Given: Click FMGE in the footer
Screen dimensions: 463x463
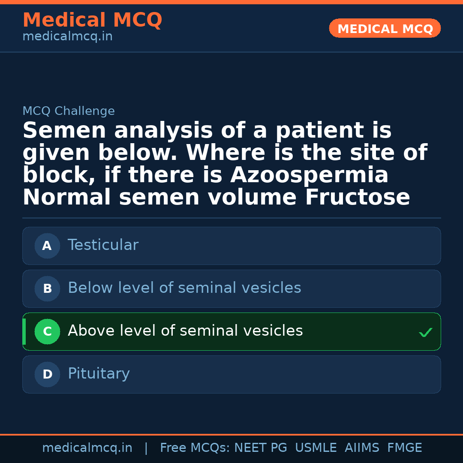Looking at the screenshot, I should (405, 448).
